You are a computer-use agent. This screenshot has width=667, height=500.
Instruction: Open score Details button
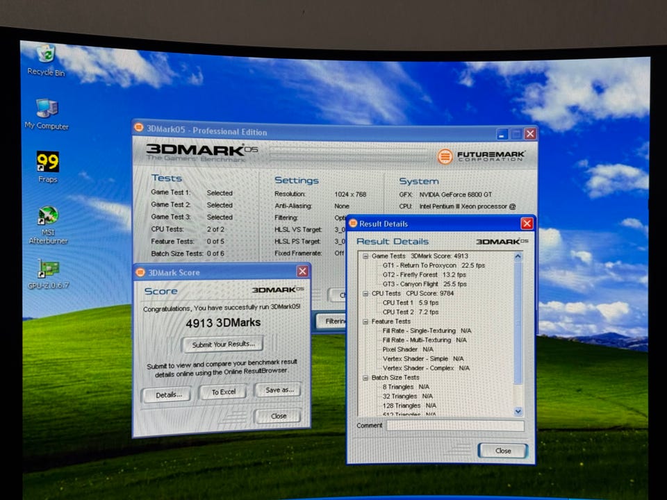tap(167, 395)
